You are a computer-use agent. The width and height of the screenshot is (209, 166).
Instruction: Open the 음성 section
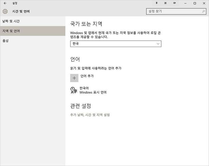pyautogui.click(x=33, y=41)
